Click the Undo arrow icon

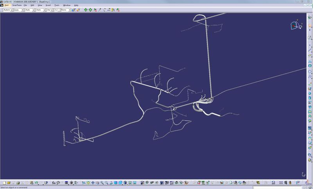tap(37, 183)
